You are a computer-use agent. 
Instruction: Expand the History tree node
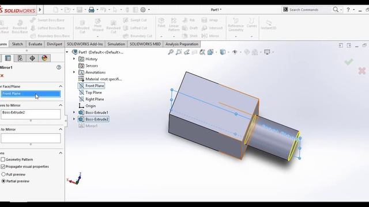pyautogui.click(x=74, y=59)
